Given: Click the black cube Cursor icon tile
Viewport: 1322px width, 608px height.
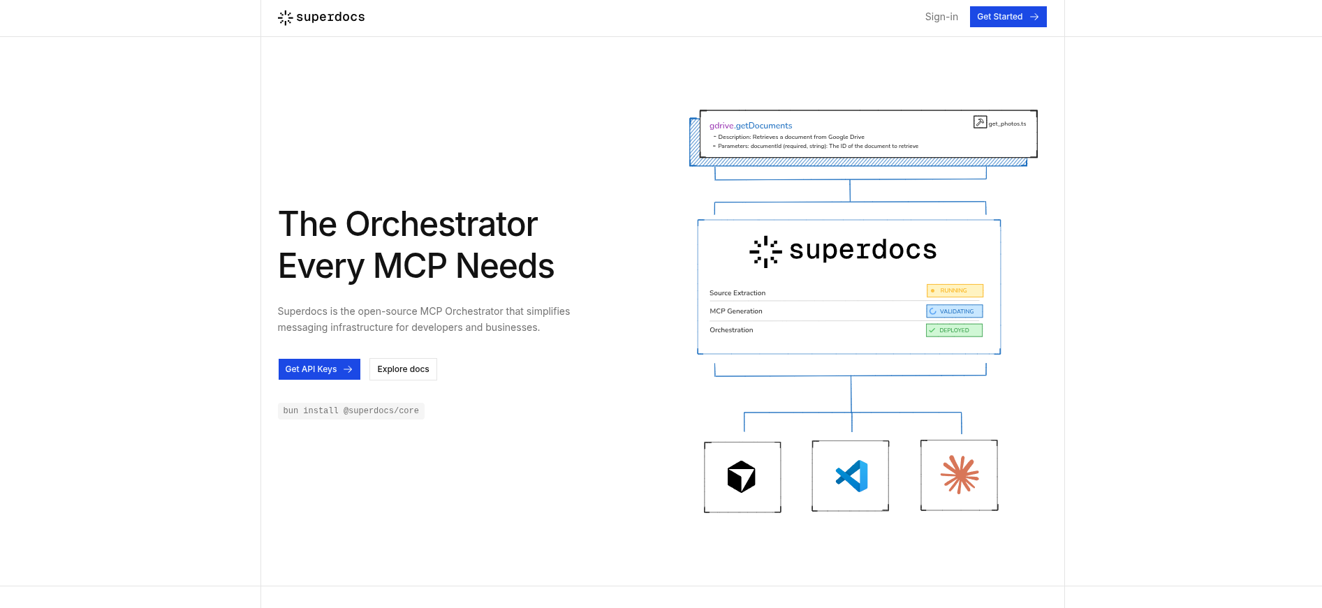Looking at the screenshot, I should pyautogui.click(x=742, y=477).
